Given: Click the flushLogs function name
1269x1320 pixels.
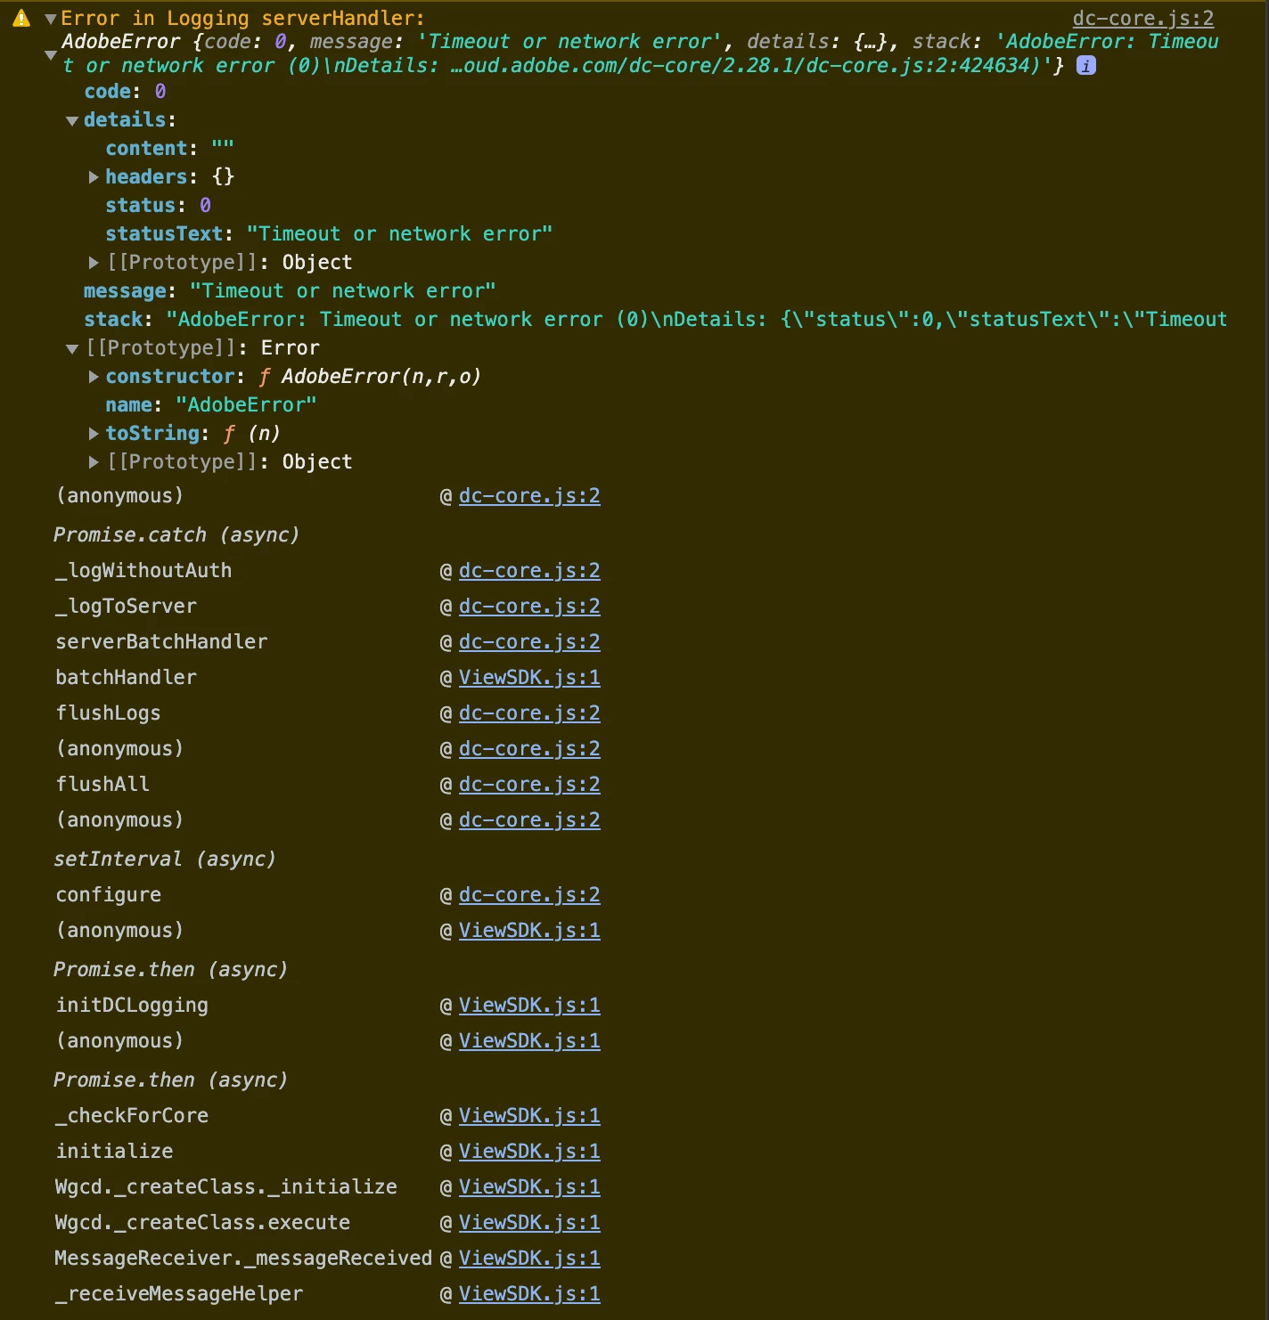Looking at the screenshot, I should tap(109, 713).
